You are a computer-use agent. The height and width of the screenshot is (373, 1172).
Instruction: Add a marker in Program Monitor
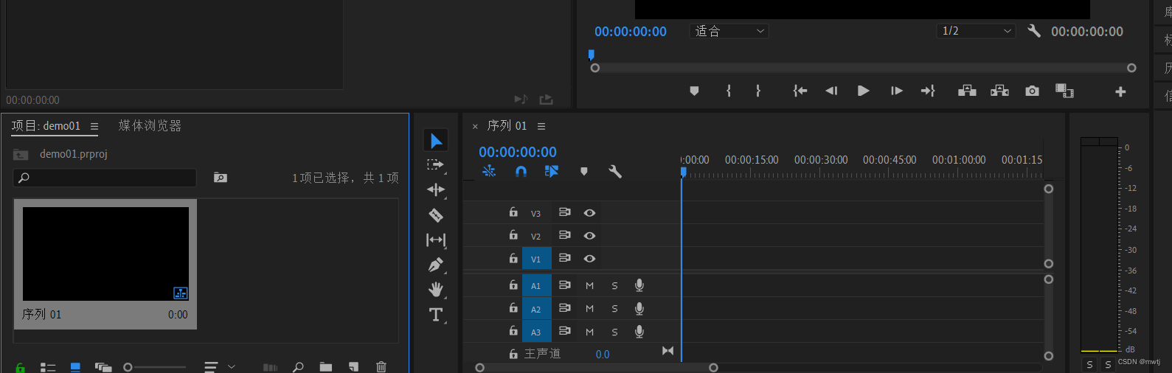click(x=694, y=91)
